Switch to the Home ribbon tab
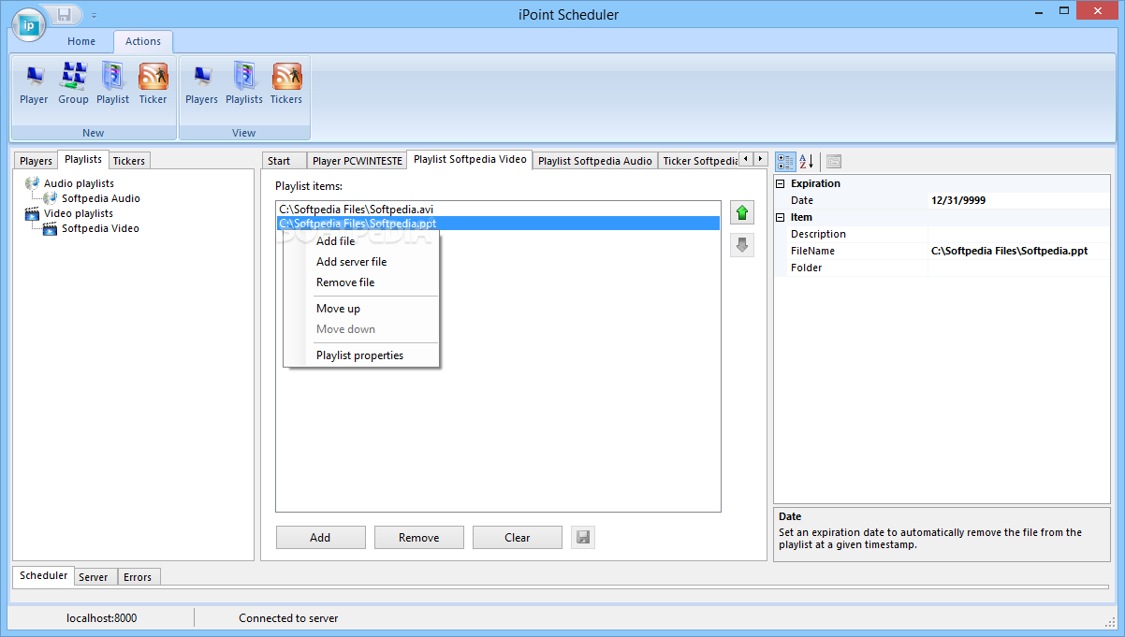 pyautogui.click(x=81, y=41)
